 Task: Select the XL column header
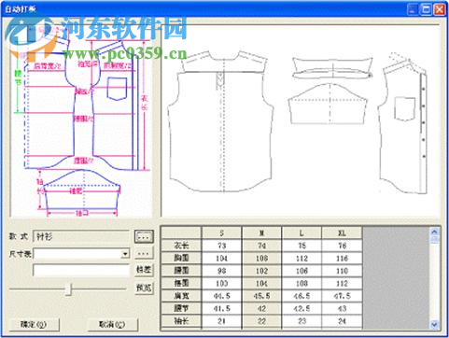(342, 233)
